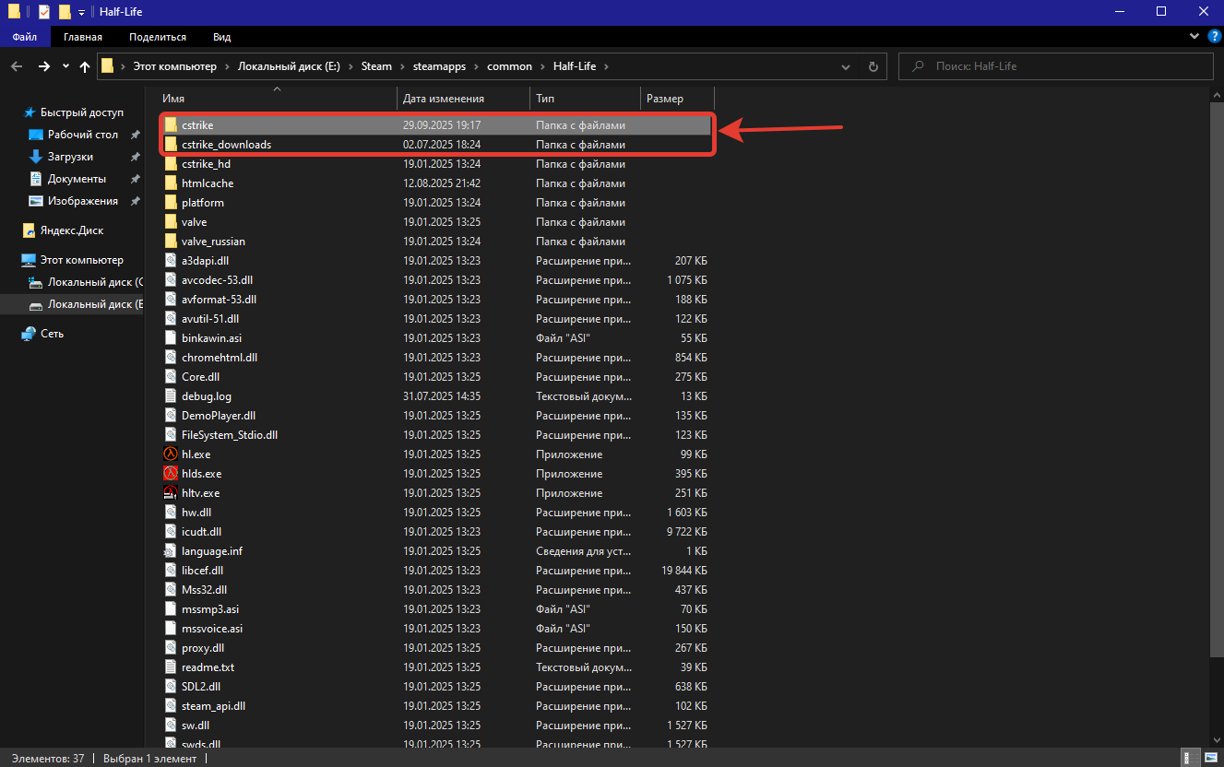
Task: Click the Refresh button beside address bar
Action: point(873,66)
